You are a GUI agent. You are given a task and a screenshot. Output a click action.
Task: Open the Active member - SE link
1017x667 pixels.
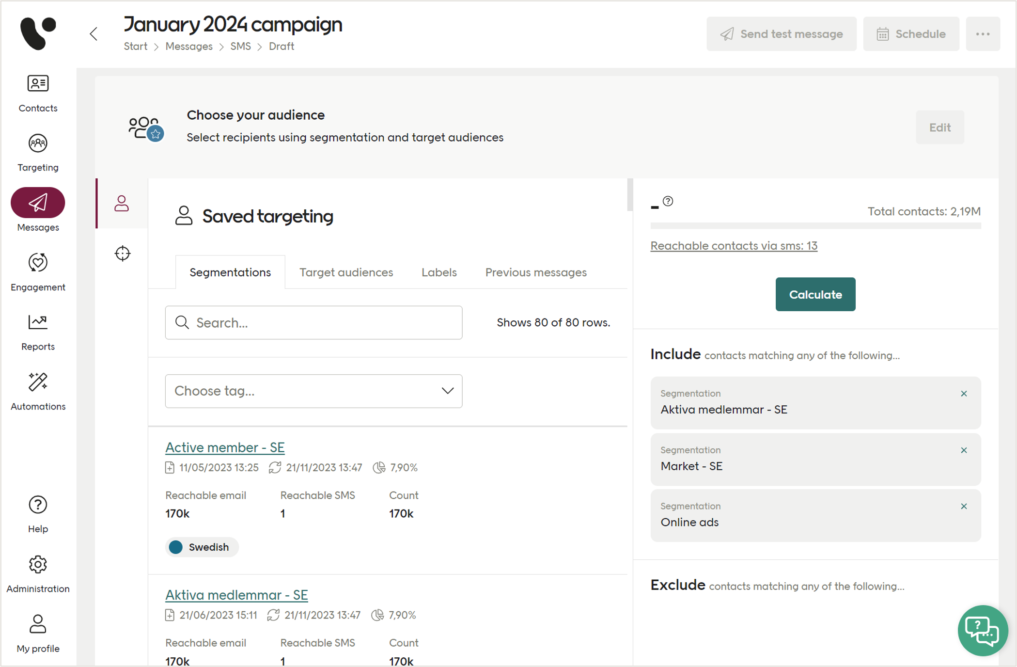[225, 447]
